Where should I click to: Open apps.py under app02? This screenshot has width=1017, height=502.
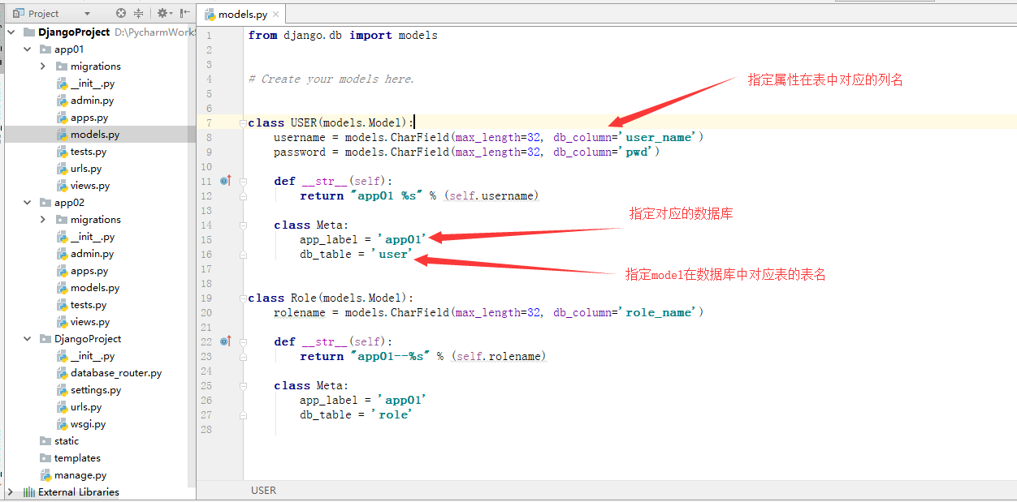click(89, 271)
